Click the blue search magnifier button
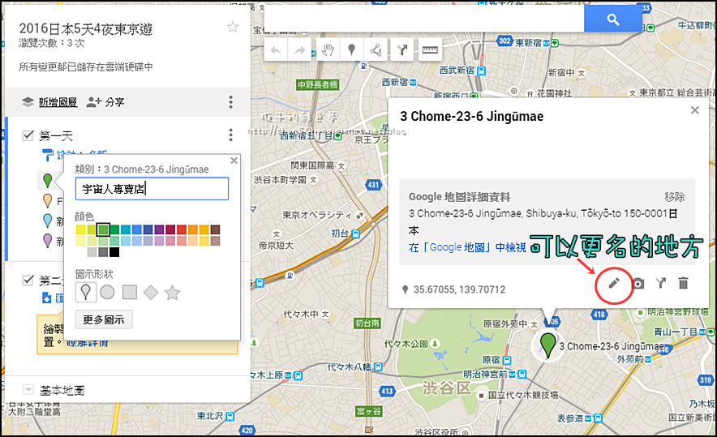This screenshot has height=437, width=717. 613,19
